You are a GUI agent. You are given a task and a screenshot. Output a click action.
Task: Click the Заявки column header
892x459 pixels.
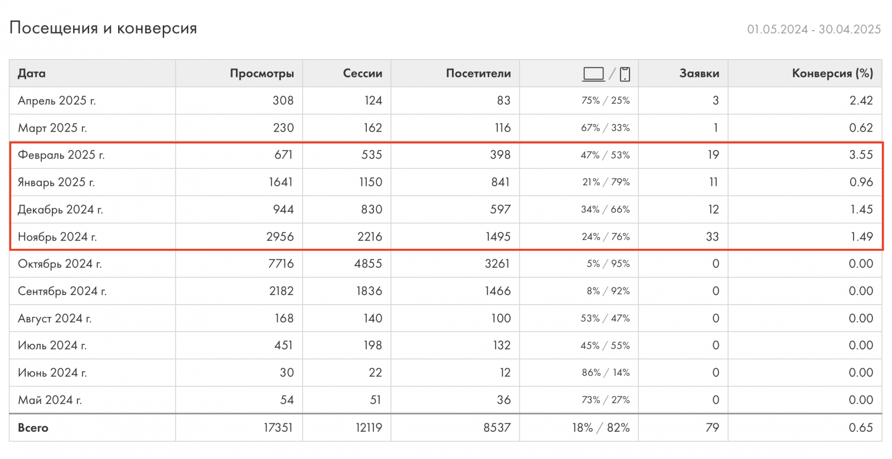coord(699,74)
